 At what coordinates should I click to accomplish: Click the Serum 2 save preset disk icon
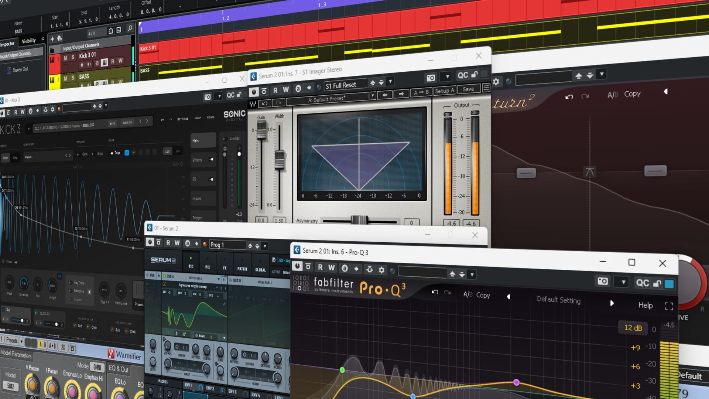coord(274,260)
